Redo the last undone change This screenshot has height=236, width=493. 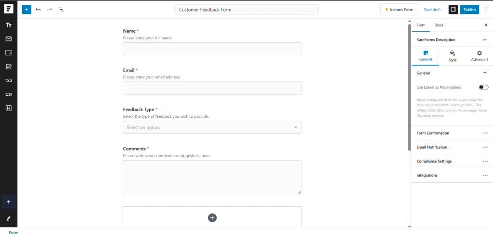click(50, 10)
